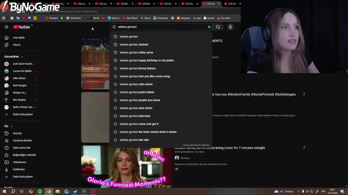This screenshot has height=195, width=348.
Task: Switch to the '(15) Mr.' browser tab
Action: click(x=125, y=4)
